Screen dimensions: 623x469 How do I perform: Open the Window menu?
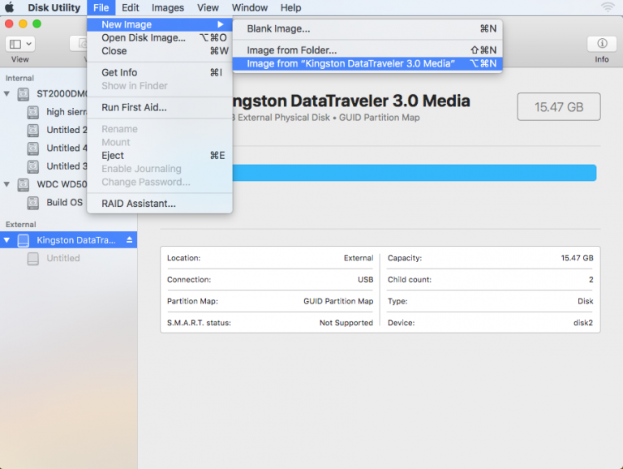pos(250,7)
